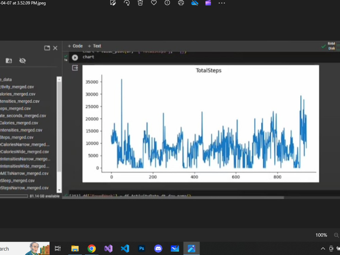Click the chart code text in cell
Image resolution: width=340 pixels, height=255 pixels.
tap(88, 57)
